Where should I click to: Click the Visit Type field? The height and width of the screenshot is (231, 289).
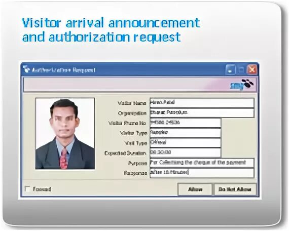coord(185,143)
